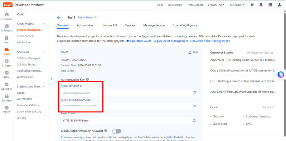
Task: Open Solution Setting menu item
Action: (x=26, y=64)
